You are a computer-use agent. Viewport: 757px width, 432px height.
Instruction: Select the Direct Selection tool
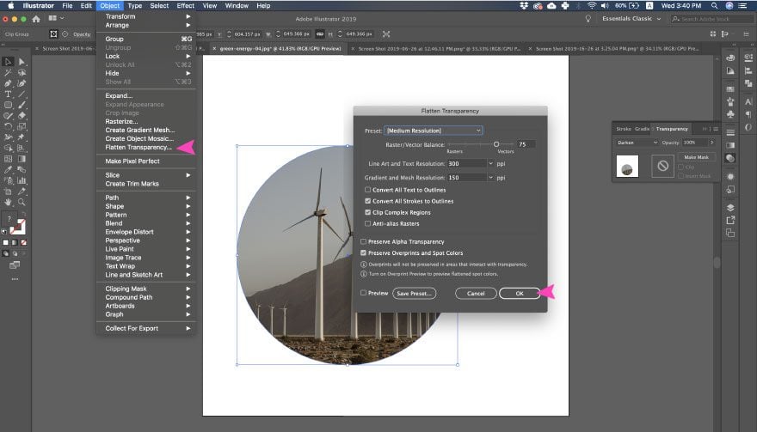22,62
